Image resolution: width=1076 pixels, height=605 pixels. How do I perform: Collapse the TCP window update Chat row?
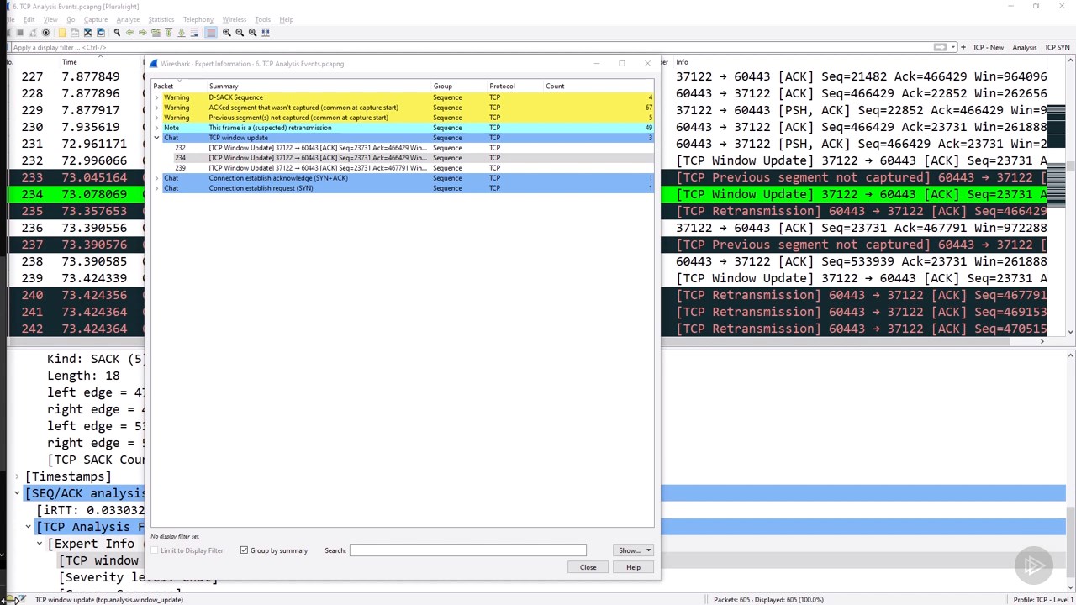156,138
